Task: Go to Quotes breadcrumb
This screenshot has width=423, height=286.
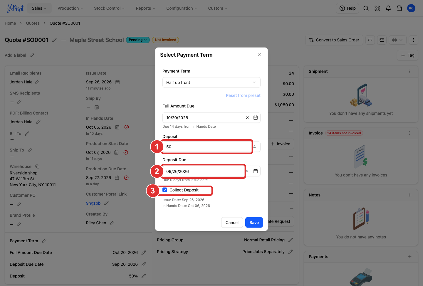Action: (33, 23)
